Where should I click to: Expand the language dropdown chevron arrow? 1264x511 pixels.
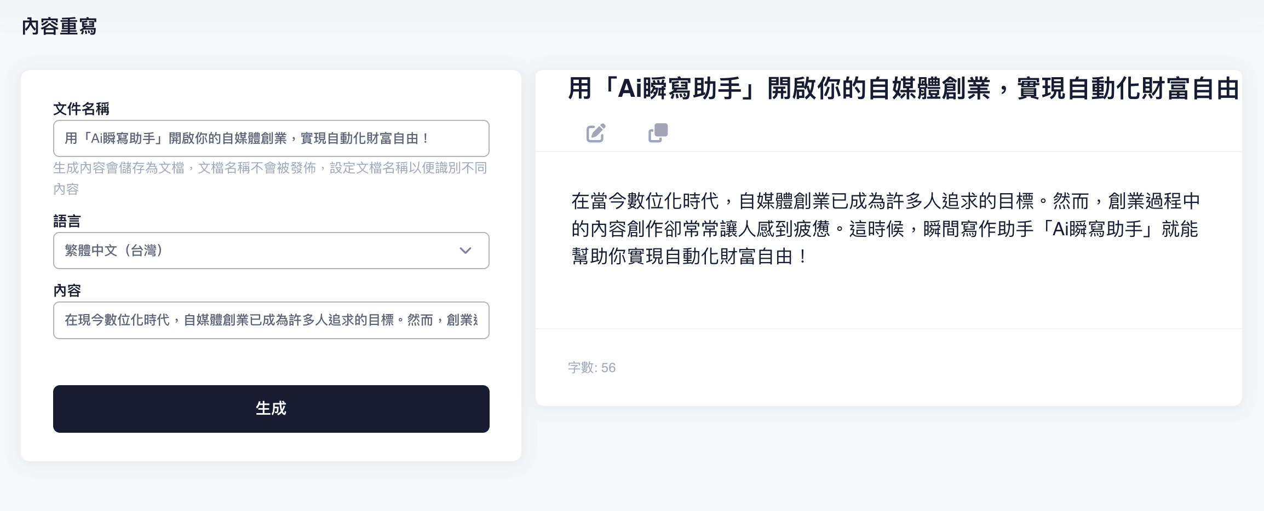pyautogui.click(x=466, y=251)
